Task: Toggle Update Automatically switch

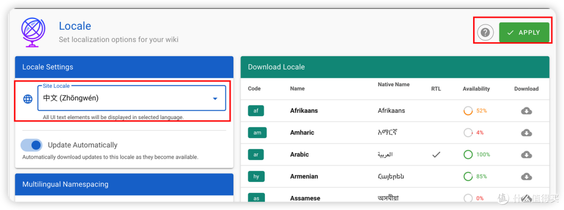Action: (32, 145)
